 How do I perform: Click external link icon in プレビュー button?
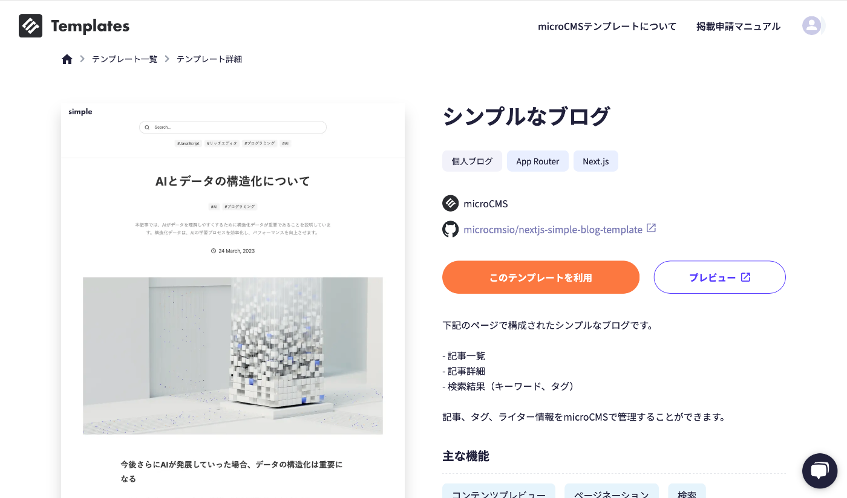(x=746, y=277)
